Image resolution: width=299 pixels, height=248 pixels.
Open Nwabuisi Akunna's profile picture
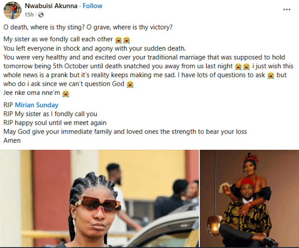click(x=12, y=10)
